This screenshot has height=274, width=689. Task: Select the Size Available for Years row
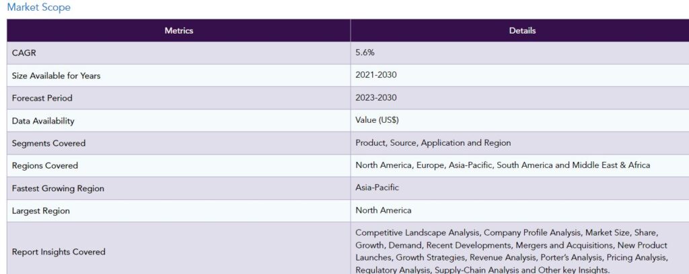point(348,75)
